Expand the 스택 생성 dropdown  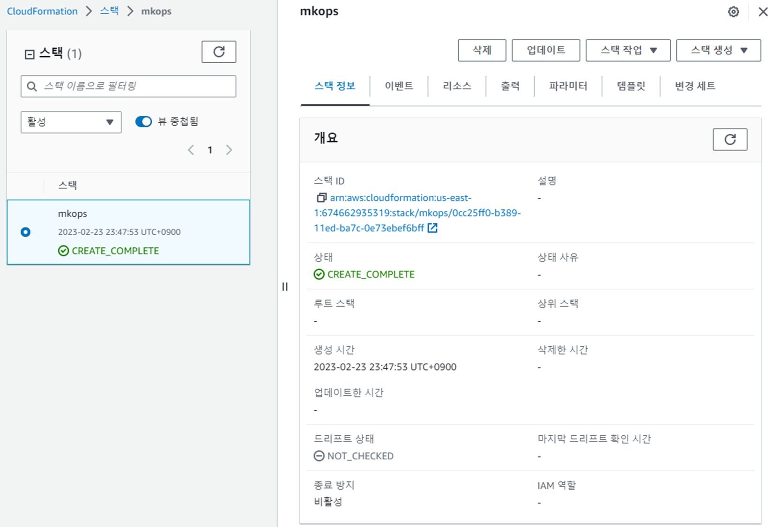[x=718, y=51]
